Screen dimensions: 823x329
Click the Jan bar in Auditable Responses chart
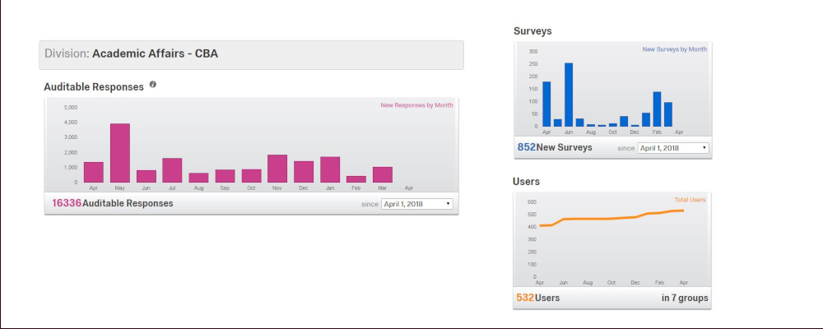[330, 169]
